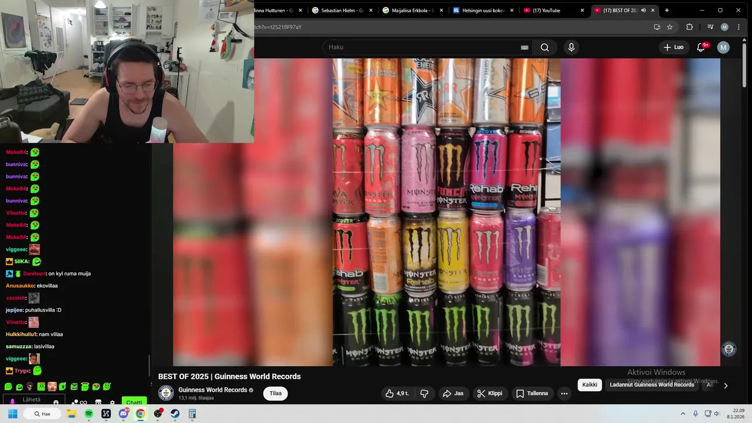Dislike the video with thumbs down

tap(424, 394)
